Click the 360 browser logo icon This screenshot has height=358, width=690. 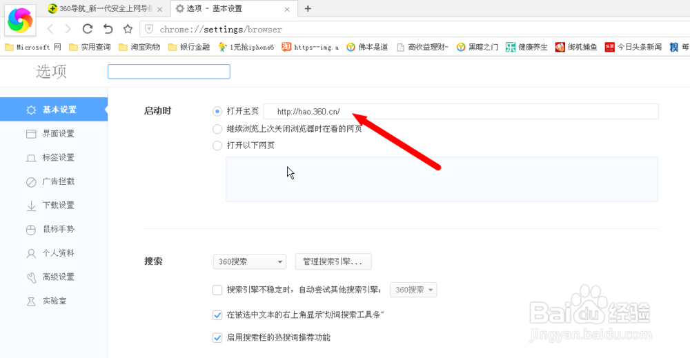[20, 20]
